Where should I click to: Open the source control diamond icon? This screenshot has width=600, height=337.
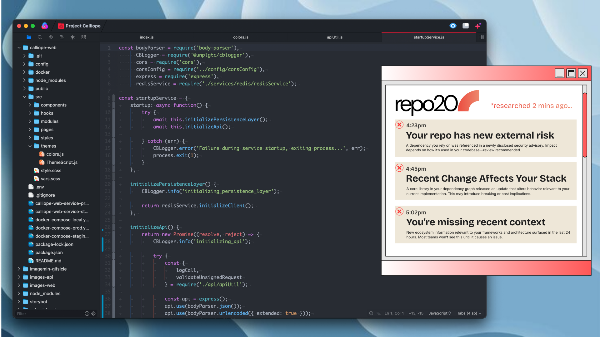[51, 37]
